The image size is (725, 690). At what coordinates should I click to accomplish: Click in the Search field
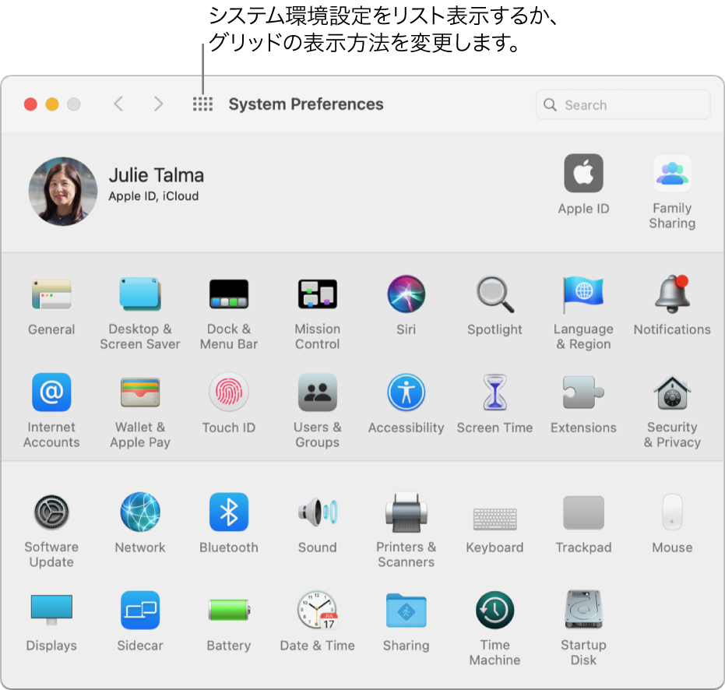tap(623, 104)
